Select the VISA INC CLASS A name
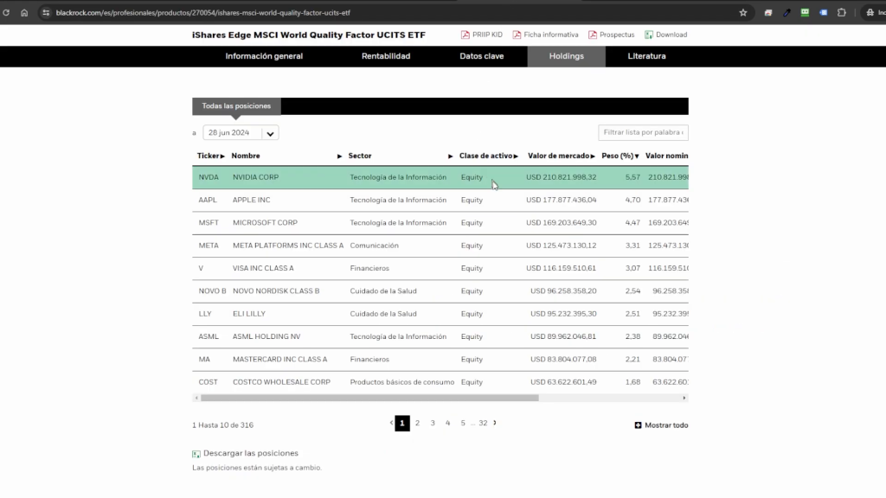Image resolution: width=886 pixels, height=498 pixels. point(263,268)
